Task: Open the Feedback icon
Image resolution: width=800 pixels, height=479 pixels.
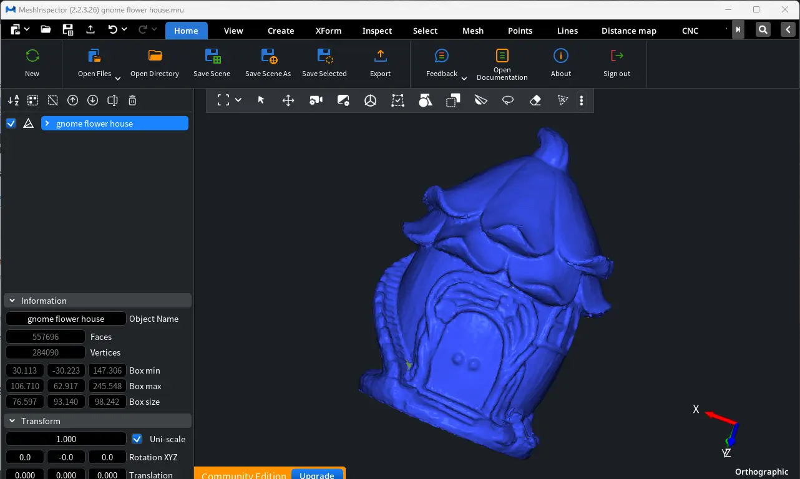Action: click(x=442, y=56)
